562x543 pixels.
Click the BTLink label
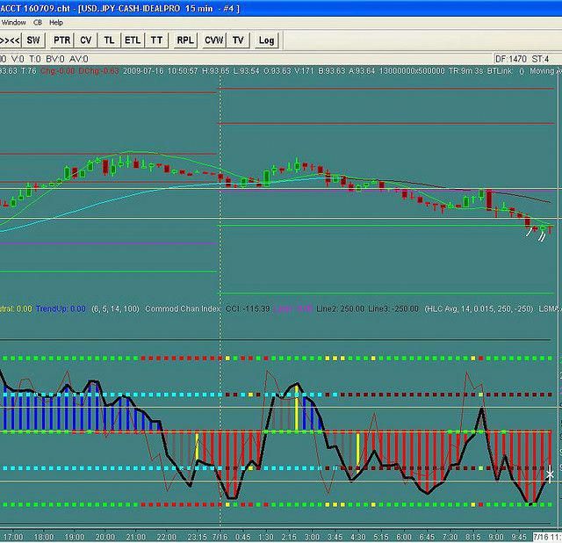coord(500,71)
